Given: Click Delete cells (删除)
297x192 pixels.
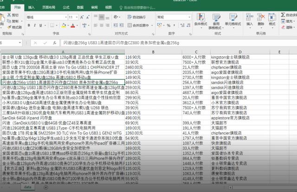Looking at the screenshot, I should pyautogui.click(x=261, y=21).
